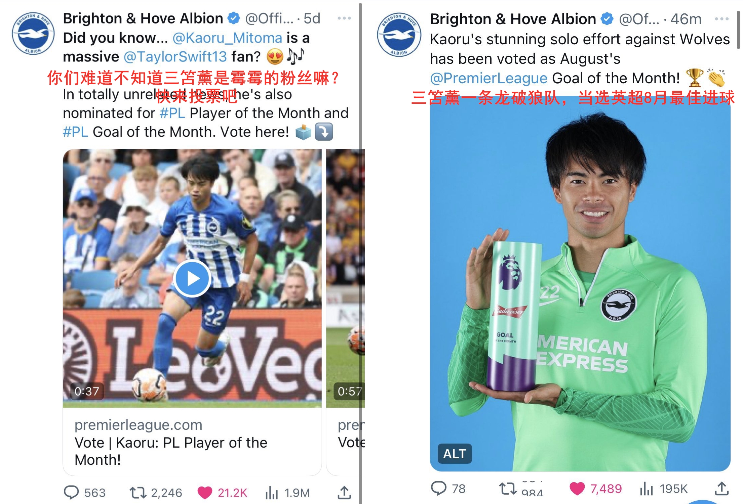View analytics icon showing 1.9M views
This screenshot has height=504, width=743.
[x=272, y=493]
